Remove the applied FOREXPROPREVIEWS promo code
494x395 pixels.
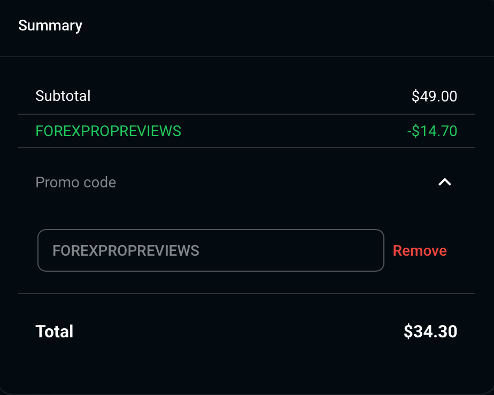click(x=420, y=250)
